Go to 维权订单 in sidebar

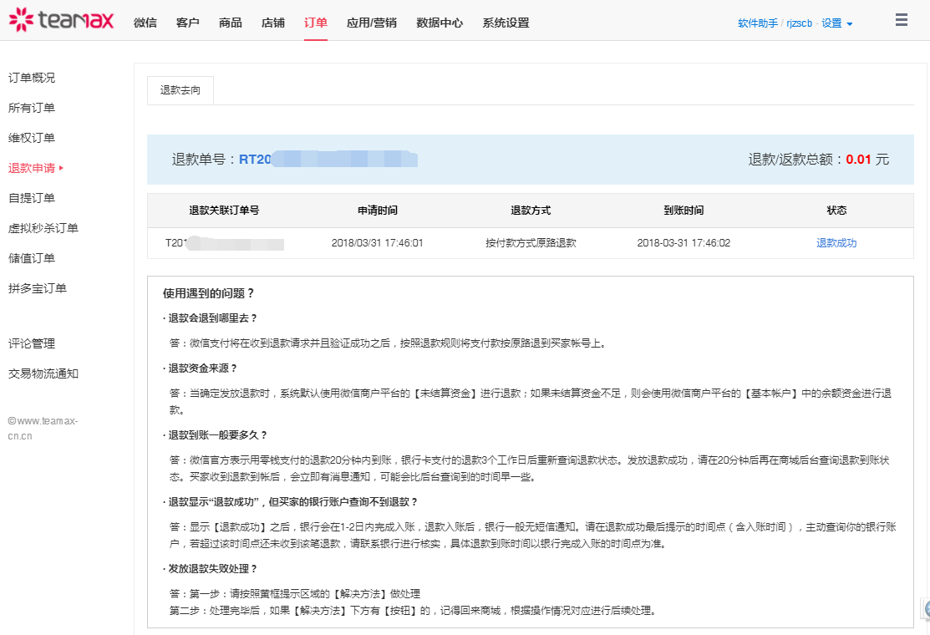(x=32, y=138)
